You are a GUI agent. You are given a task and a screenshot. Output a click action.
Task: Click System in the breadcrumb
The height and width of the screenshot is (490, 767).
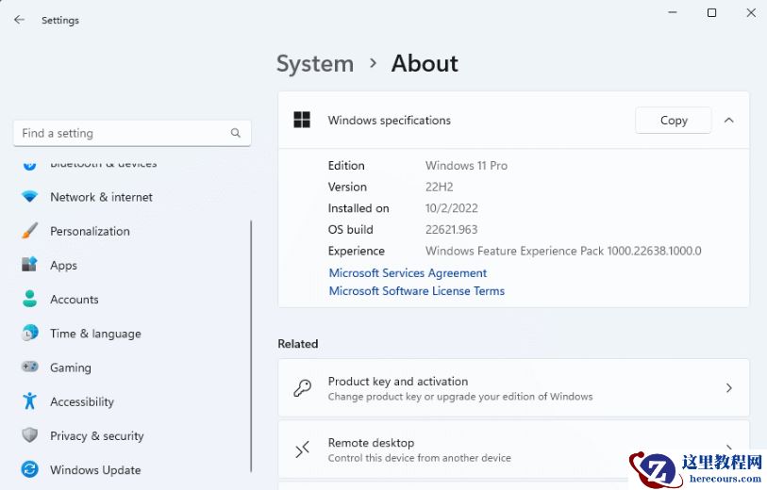point(315,63)
